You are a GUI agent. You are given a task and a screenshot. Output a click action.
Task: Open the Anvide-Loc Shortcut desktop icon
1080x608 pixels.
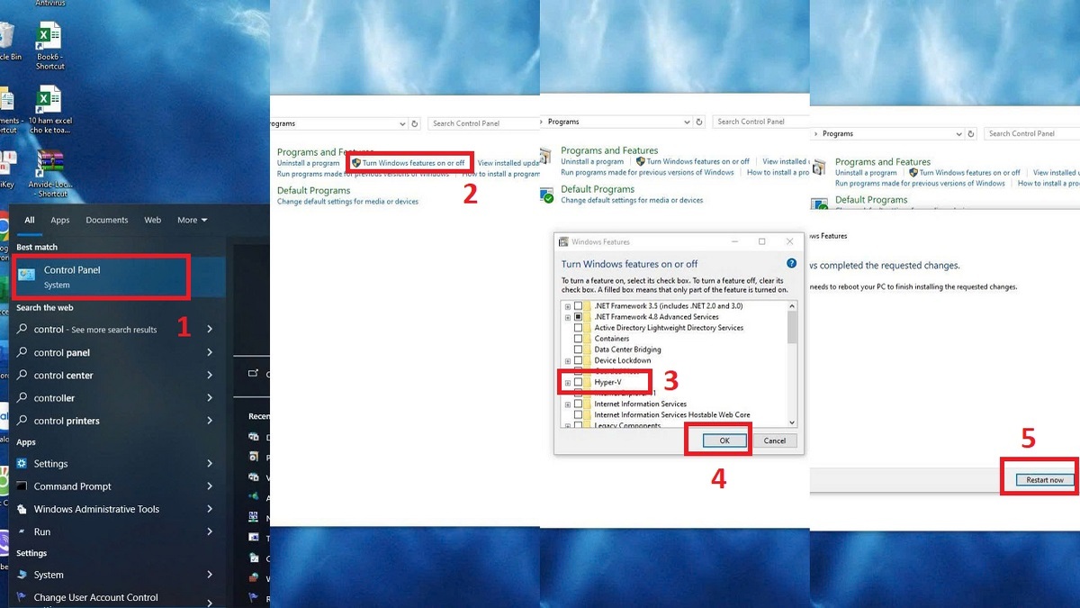point(51,173)
